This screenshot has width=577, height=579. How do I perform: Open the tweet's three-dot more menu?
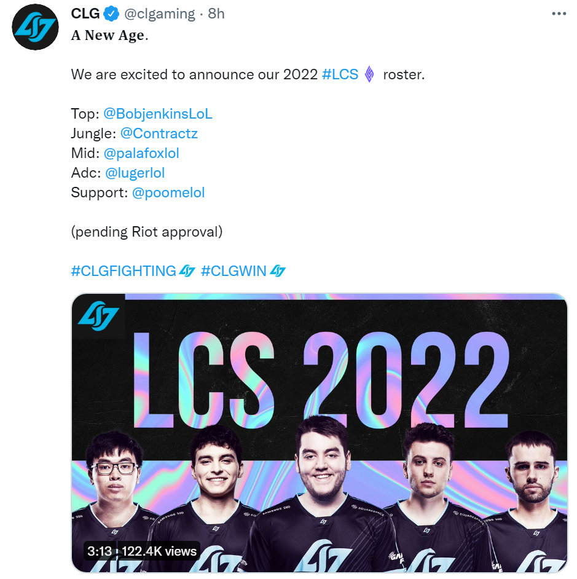(559, 14)
